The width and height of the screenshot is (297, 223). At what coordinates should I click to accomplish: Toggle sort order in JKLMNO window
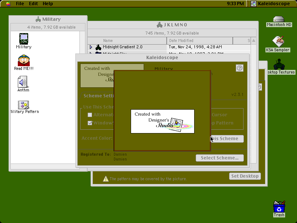click(254, 41)
